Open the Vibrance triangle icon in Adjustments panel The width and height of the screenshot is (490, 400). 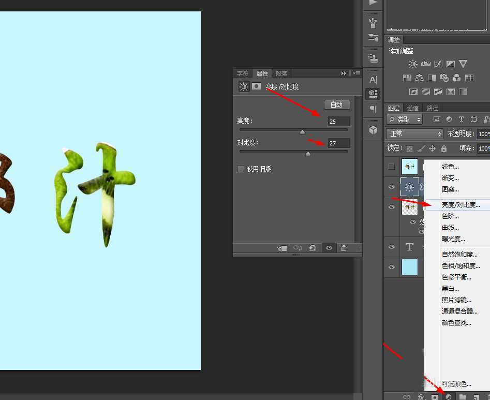pos(463,64)
